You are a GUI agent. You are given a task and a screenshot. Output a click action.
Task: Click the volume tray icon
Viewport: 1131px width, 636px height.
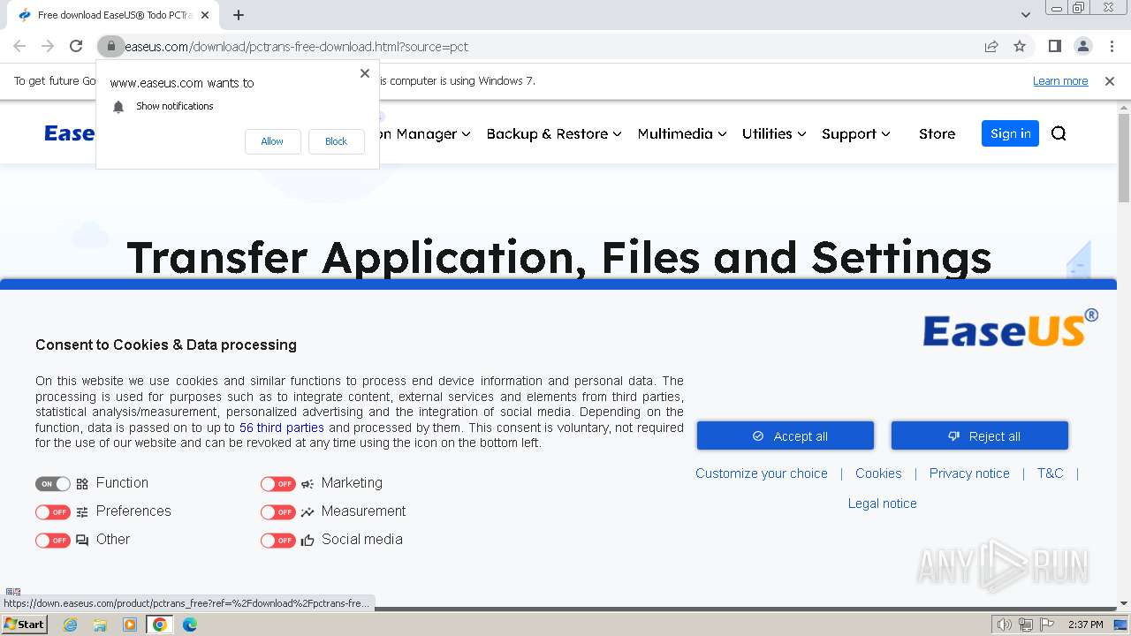pyautogui.click(x=1004, y=625)
